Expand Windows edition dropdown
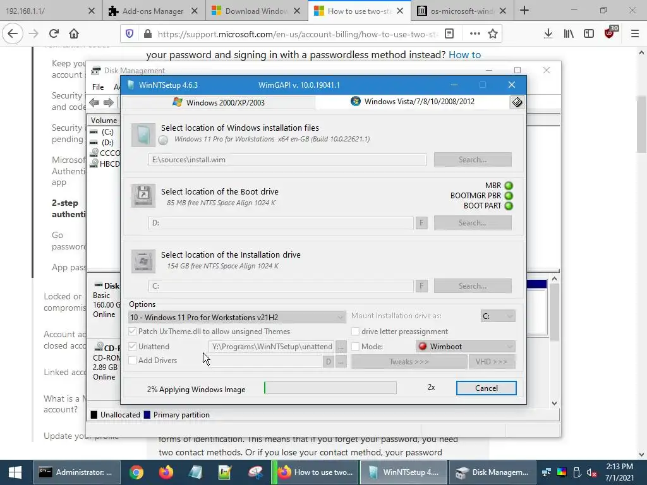The height and width of the screenshot is (485, 647). point(237,317)
